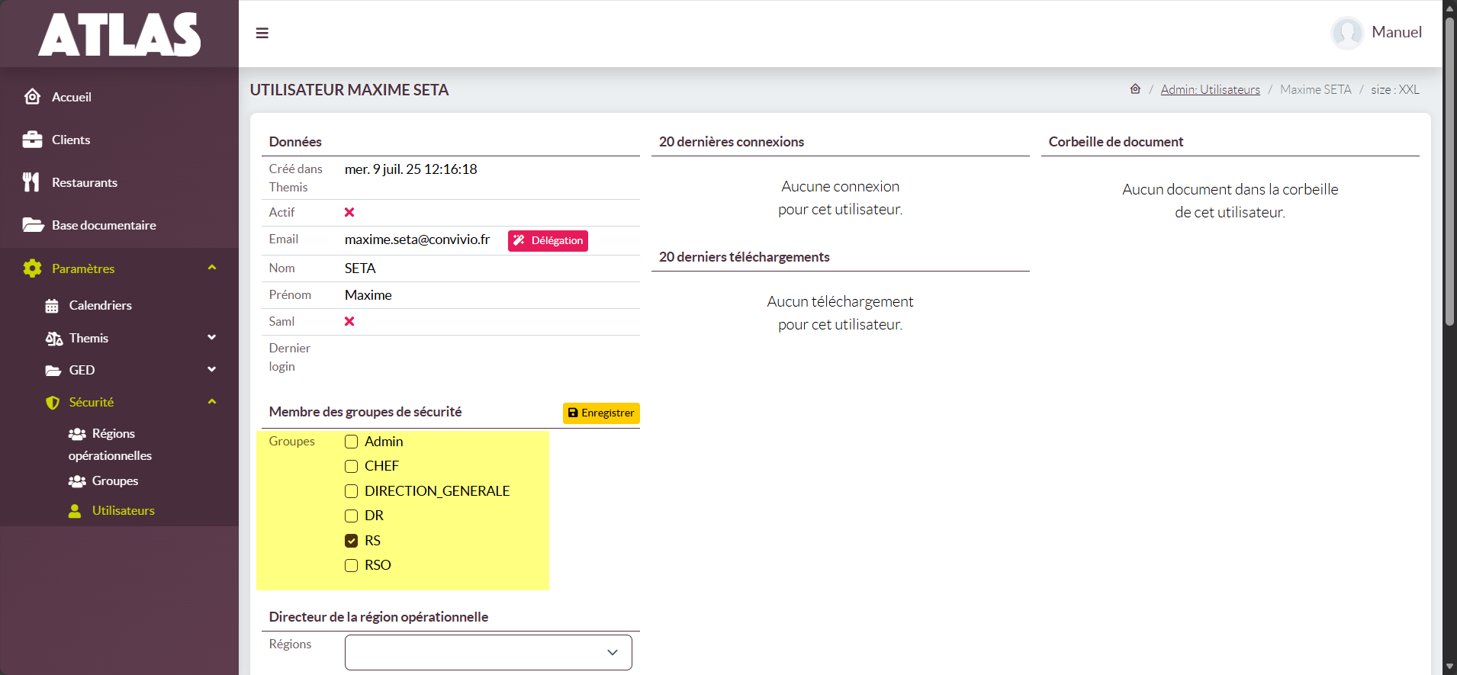Click the Nom value SETA
The image size is (1457, 675).
point(360,268)
